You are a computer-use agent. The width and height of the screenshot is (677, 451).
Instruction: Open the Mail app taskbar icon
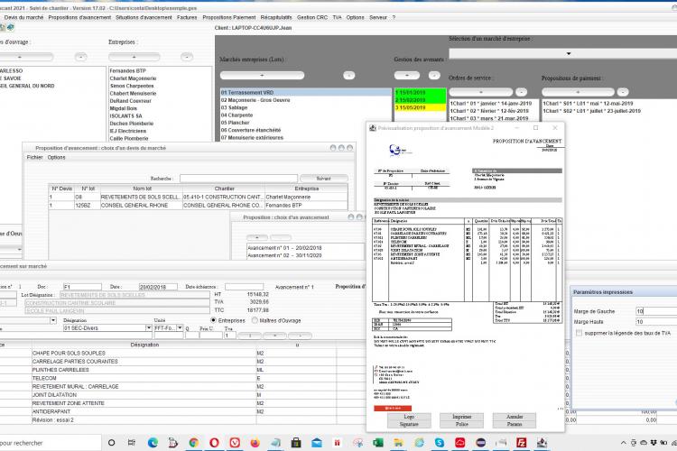click(317, 442)
